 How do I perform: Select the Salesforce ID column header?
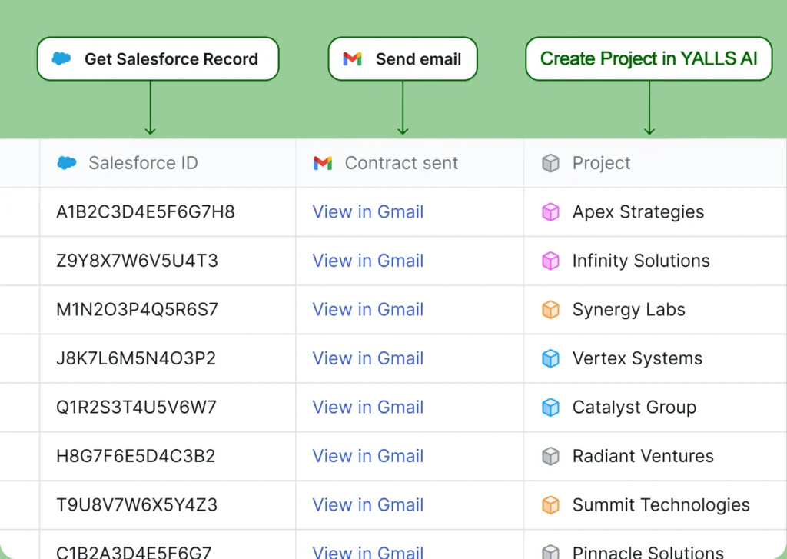click(143, 163)
